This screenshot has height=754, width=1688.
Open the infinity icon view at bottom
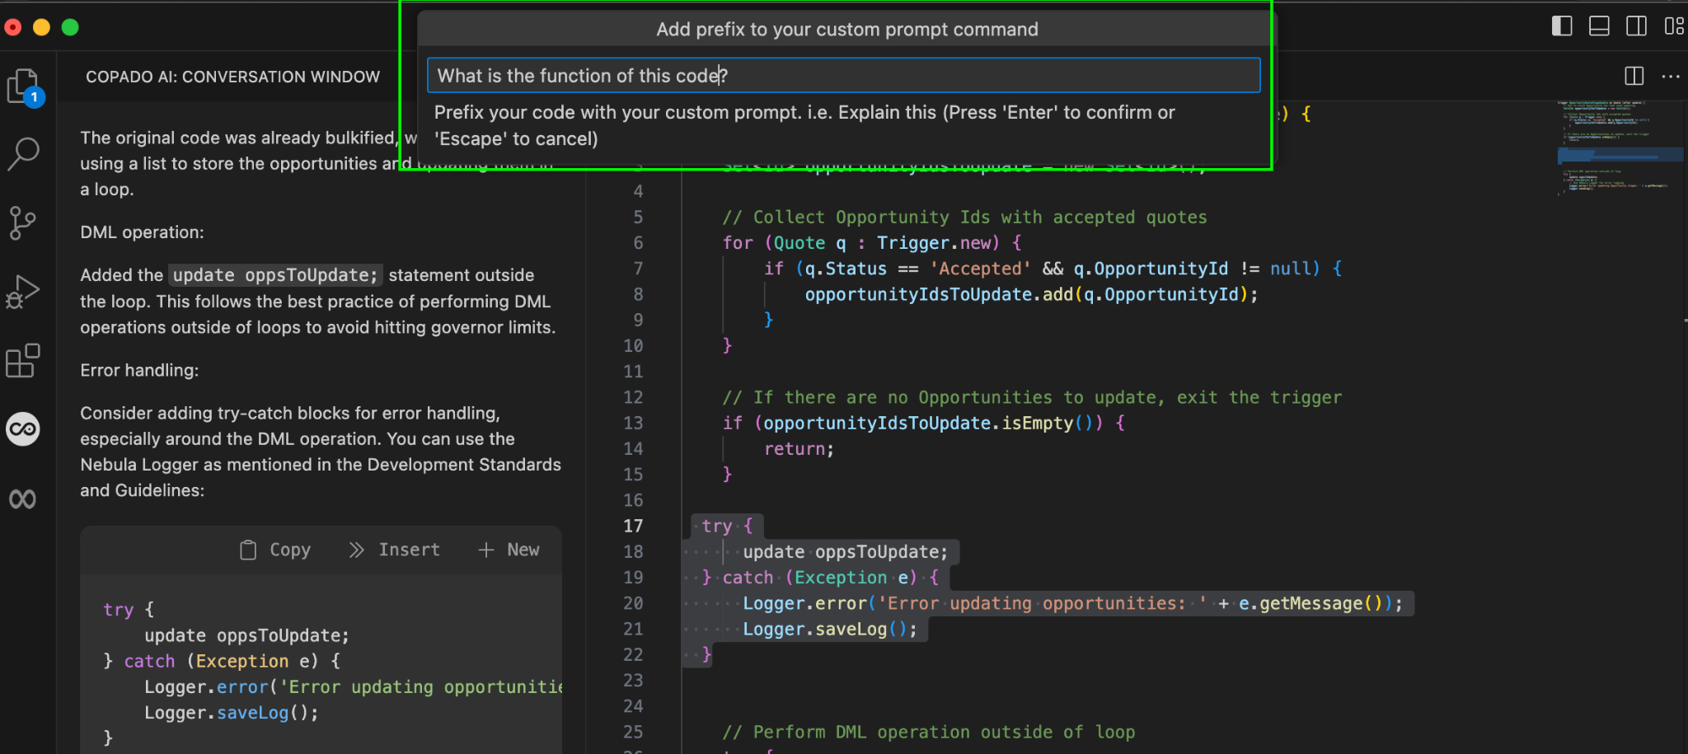23,499
